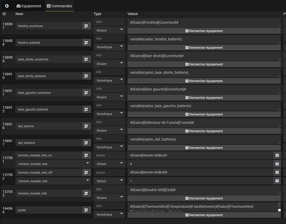
Task: Click the icon button beside baie_droite_ouverture
Action: pyautogui.click(x=86, y=59)
